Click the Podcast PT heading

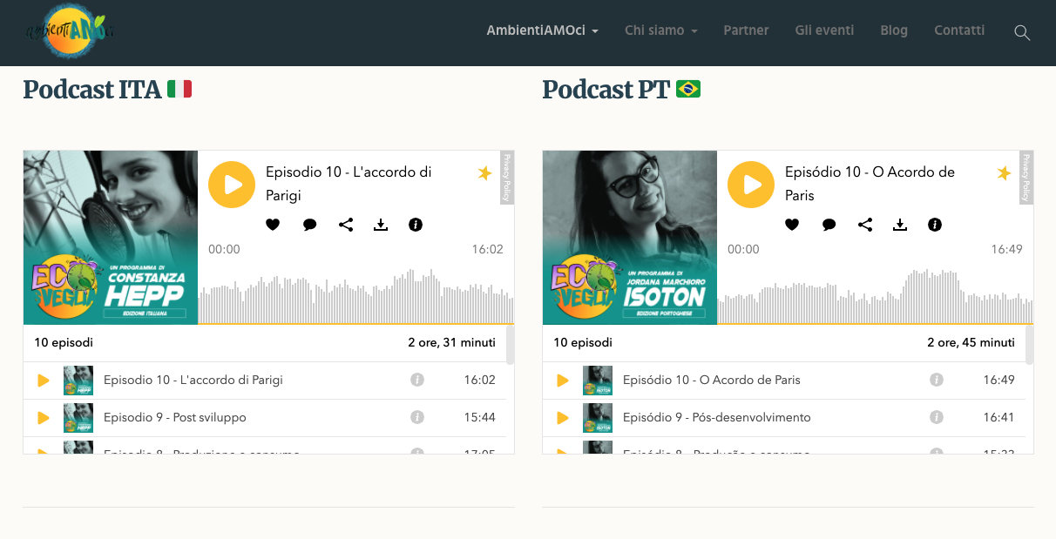coord(621,90)
